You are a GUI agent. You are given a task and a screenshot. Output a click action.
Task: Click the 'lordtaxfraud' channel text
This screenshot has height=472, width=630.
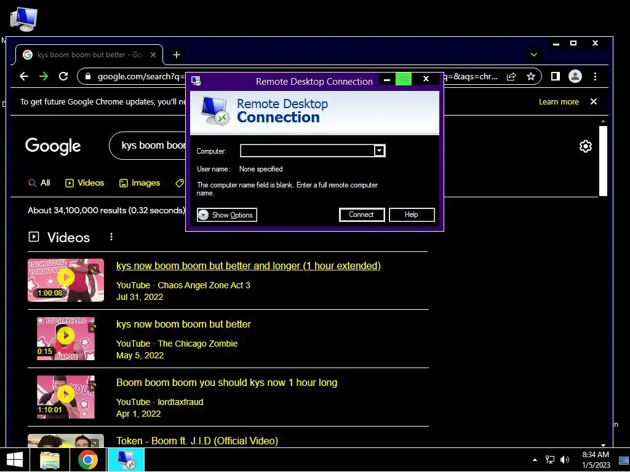180,402
